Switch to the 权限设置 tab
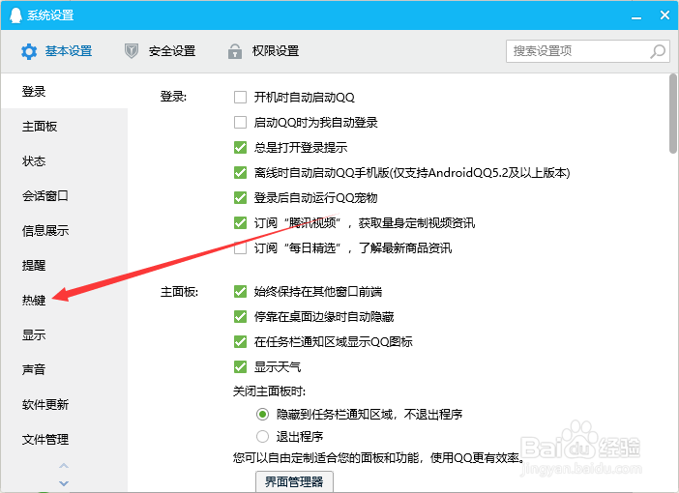Viewport: 679px width, 493px height. click(263, 51)
